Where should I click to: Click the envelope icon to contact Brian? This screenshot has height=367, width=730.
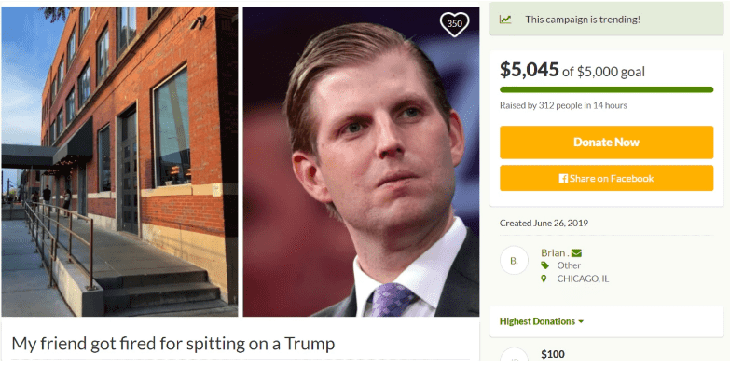point(576,253)
